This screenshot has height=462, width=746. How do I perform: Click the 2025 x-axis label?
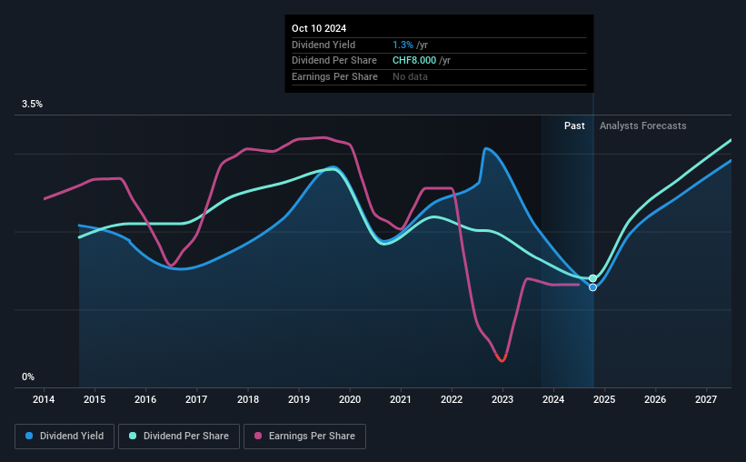click(604, 399)
